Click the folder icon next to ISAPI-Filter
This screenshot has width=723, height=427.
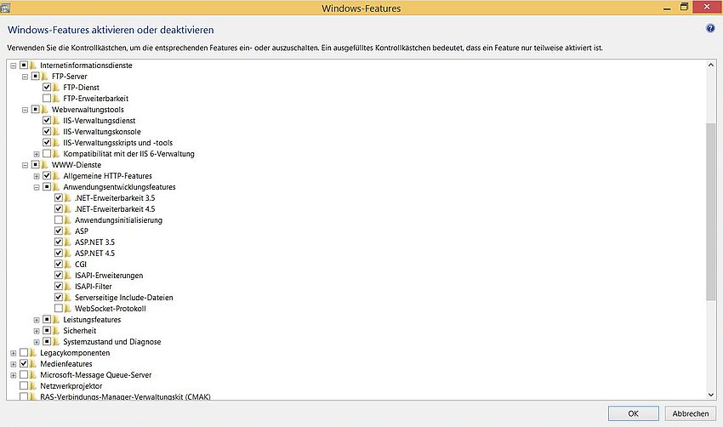68,287
